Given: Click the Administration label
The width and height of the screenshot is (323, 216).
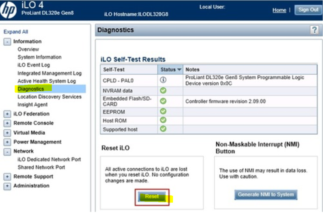Looking at the screenshot, I should tap(32, 186).
